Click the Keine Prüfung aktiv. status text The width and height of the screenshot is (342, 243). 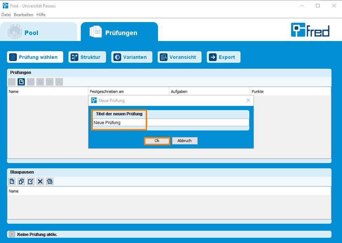pyautogui.click(x=37, y=235)
